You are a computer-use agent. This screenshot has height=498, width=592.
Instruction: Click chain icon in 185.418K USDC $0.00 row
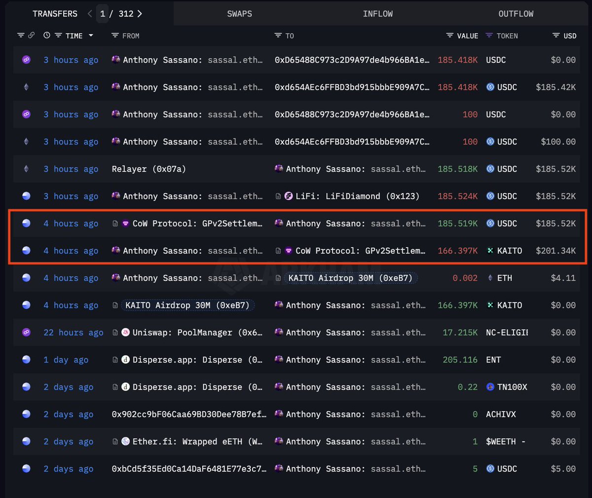pos(26,60)
